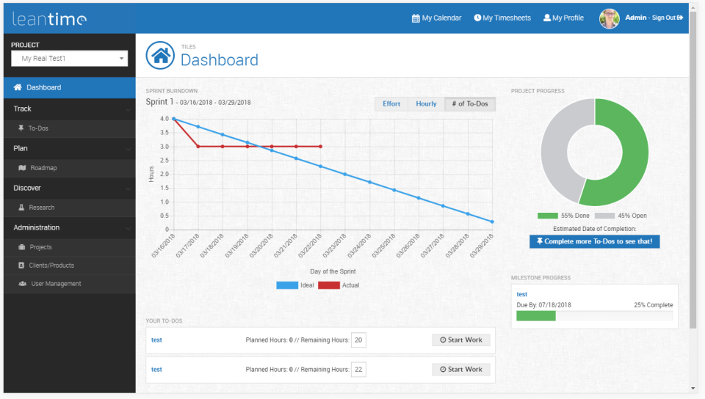
Task: Open Research page
Action: (69, 208)
